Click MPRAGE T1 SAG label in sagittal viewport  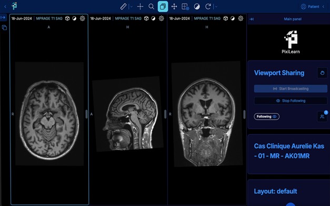[x=128, y=18]
